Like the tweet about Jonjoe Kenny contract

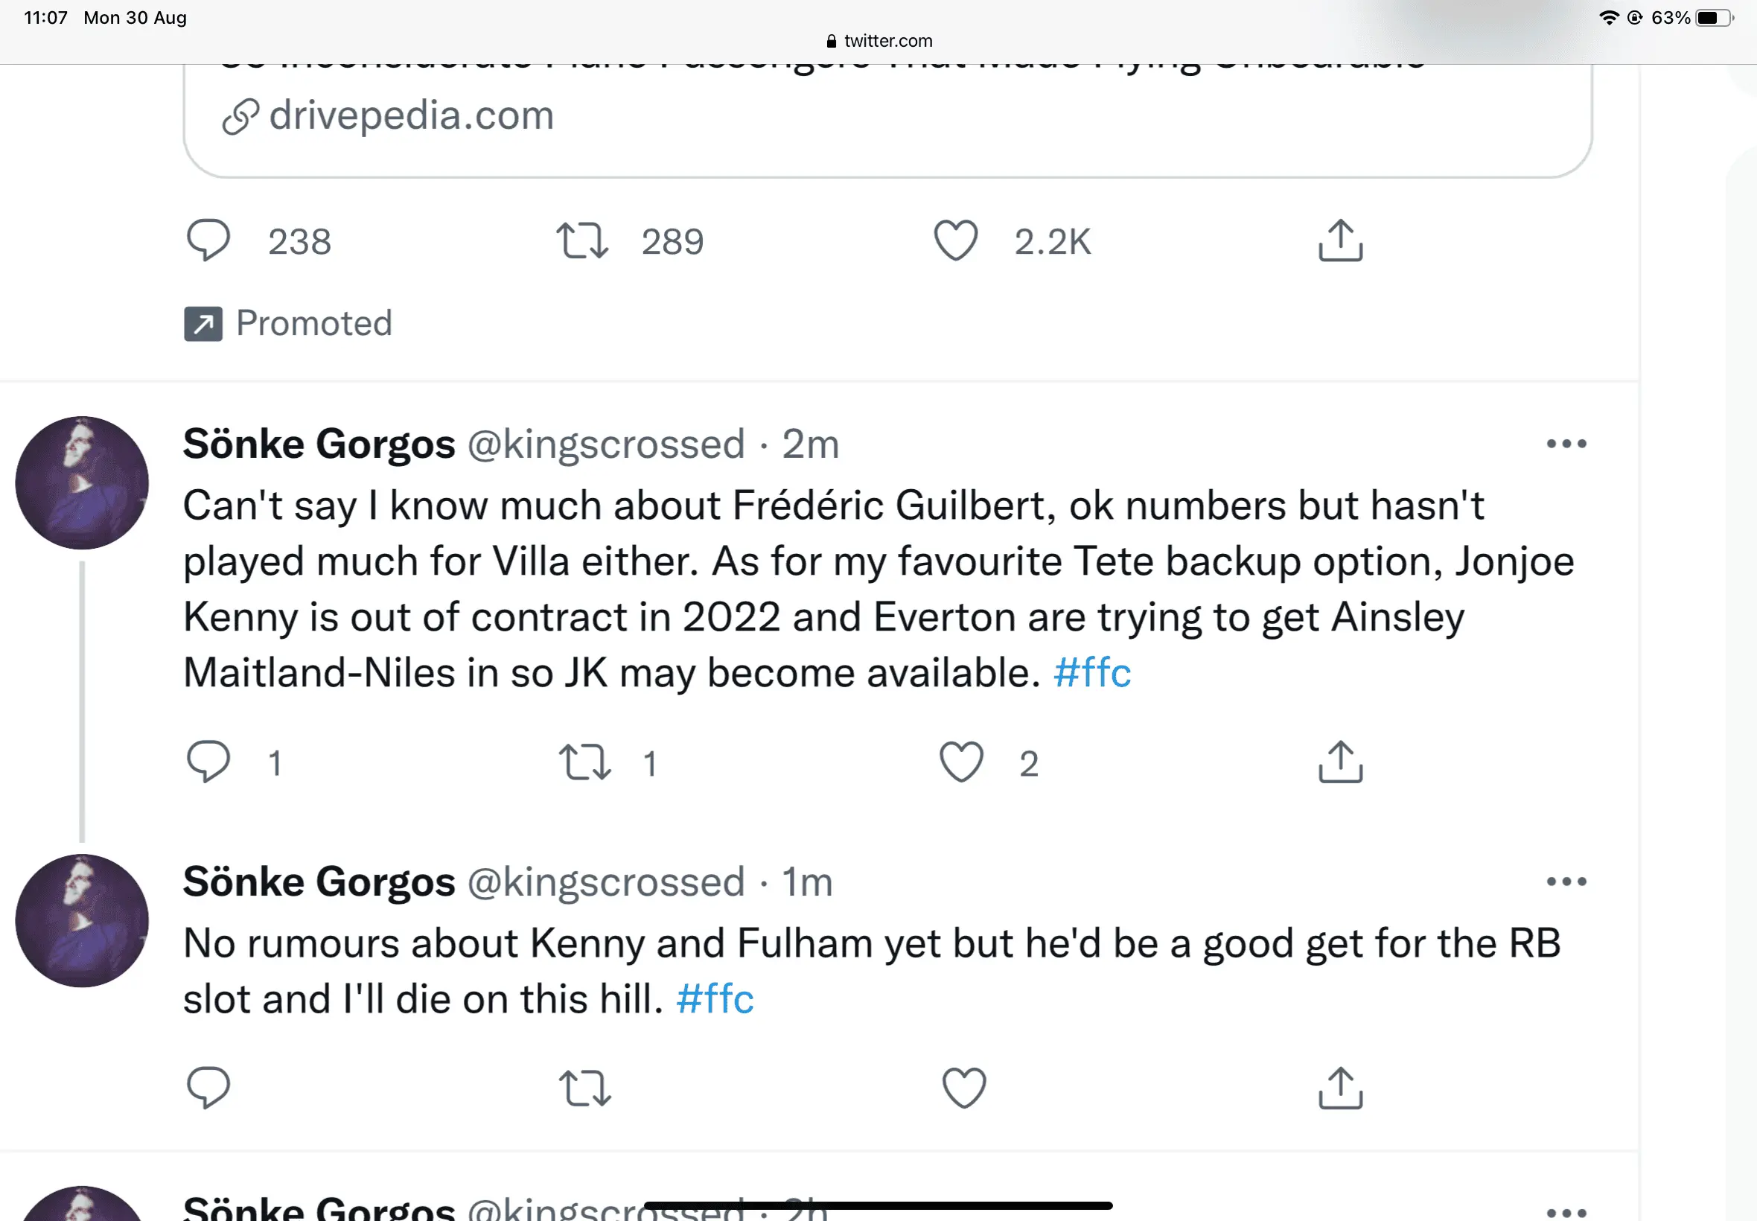pyautogui.click(x=961, y=762)
